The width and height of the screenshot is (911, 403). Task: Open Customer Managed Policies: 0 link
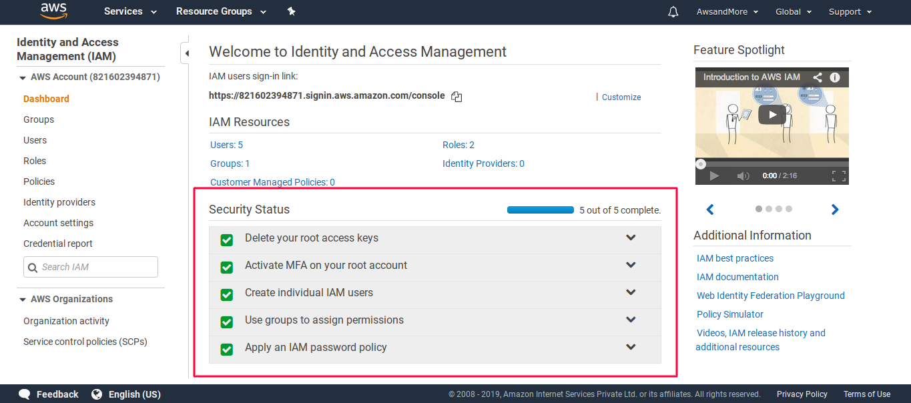click(272, 182)
